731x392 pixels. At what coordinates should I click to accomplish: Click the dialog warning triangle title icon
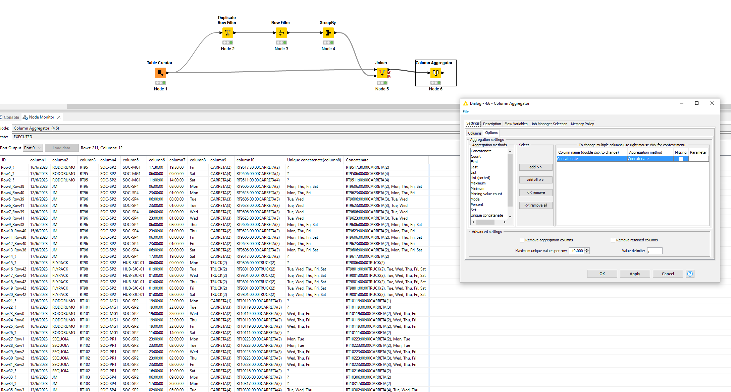(x=465, y=103)
